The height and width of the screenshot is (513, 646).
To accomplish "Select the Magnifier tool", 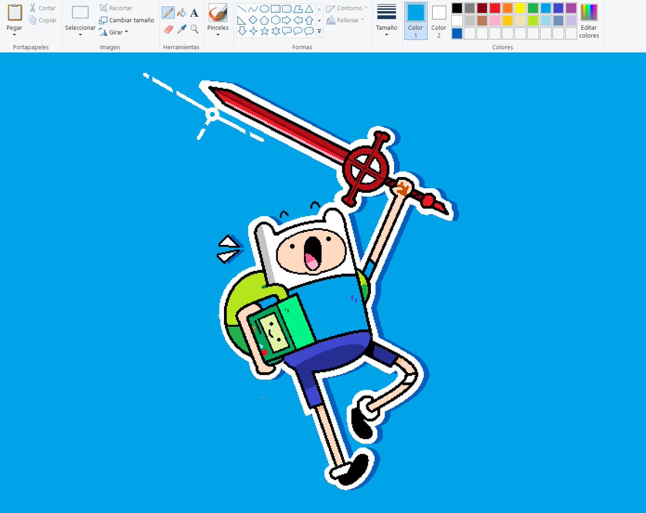I will pos(194,28).
